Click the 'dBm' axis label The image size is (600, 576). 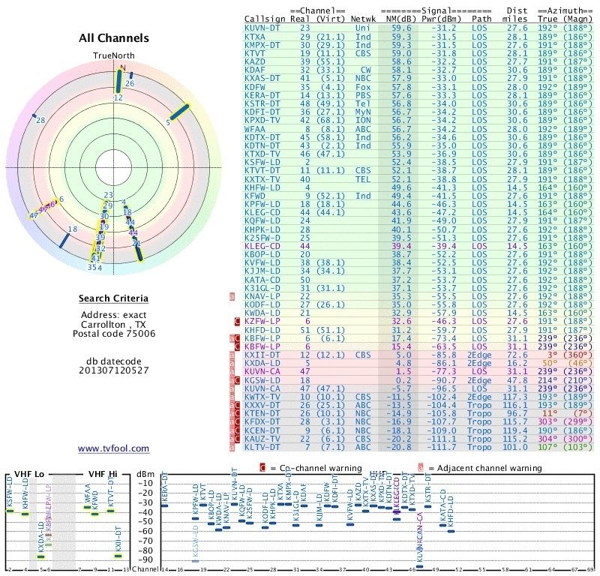tap(145, 475)
